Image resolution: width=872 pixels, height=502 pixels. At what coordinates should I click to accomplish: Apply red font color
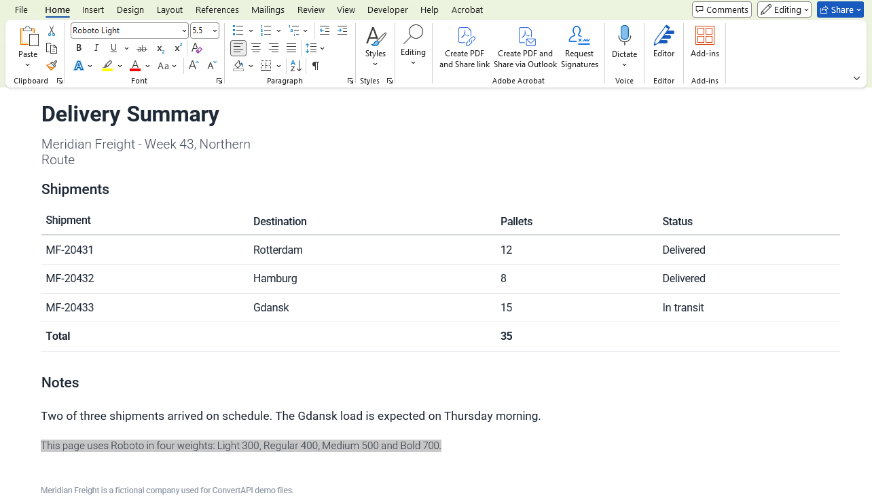135,66
